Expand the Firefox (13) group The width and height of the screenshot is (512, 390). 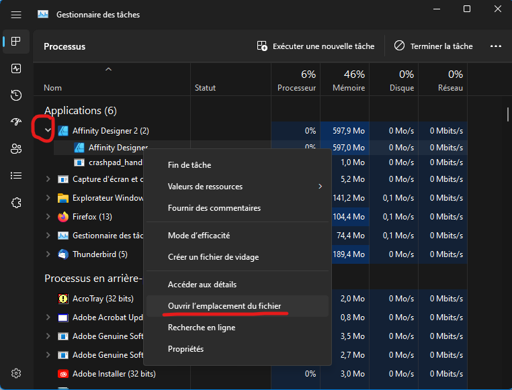click(x=48, y=217)
